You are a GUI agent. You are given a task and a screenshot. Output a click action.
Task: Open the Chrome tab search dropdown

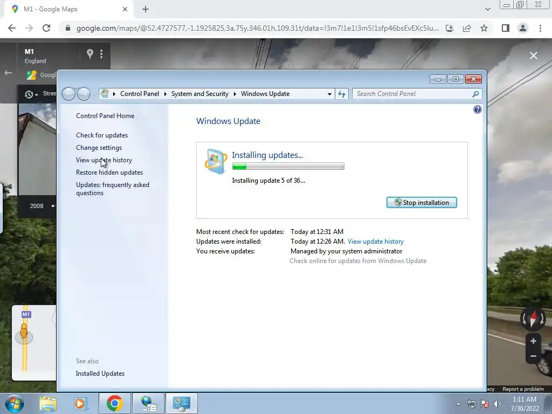(x=487, y=9)
